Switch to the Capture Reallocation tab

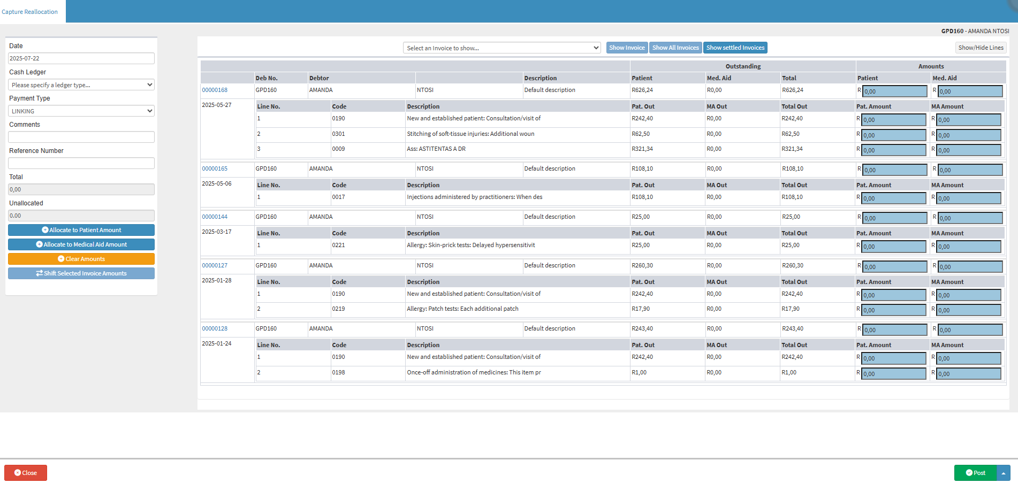pyautogui.click(x=30, y=12)
